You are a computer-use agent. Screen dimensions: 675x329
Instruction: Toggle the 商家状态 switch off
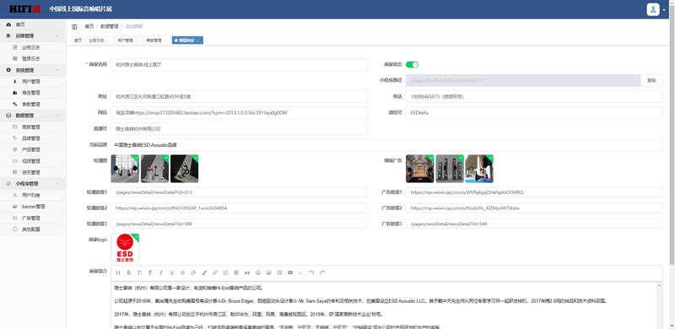412,65
